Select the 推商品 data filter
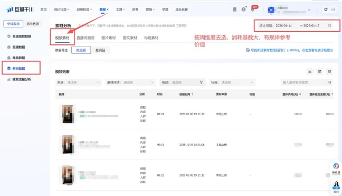 [100, 50]
